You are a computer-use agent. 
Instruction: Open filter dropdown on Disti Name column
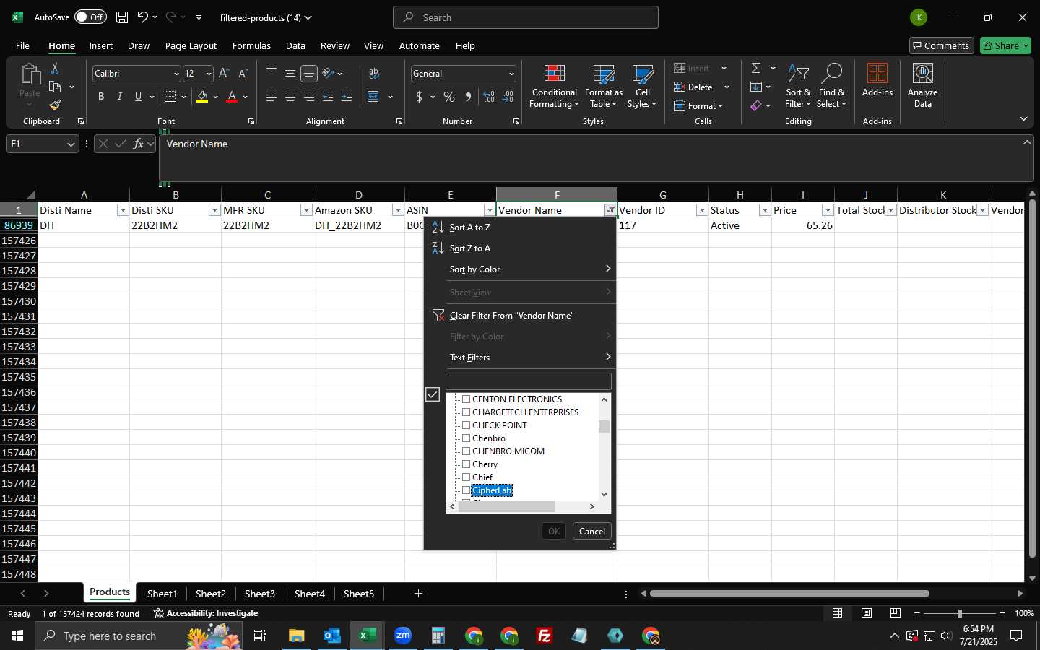coord(123,210)
